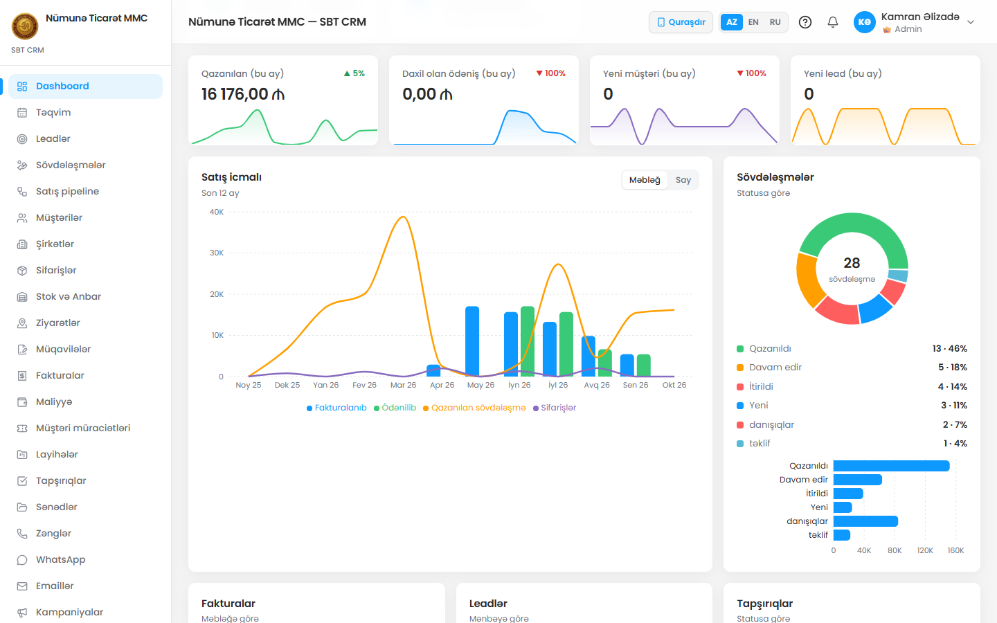Select the Maliyyə wallet icon
Screen dimensions: 997x623
pyautogui.click(x=22, y=402)
